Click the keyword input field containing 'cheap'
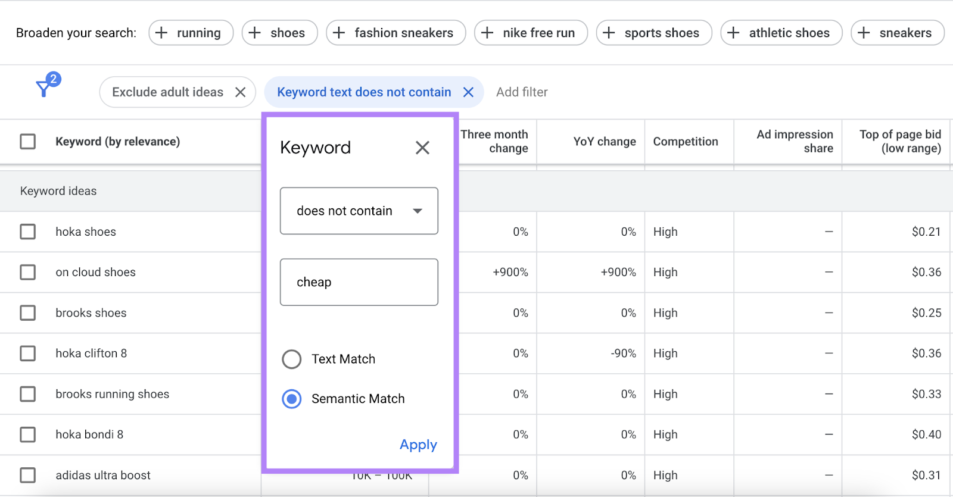 click(359, 282)
